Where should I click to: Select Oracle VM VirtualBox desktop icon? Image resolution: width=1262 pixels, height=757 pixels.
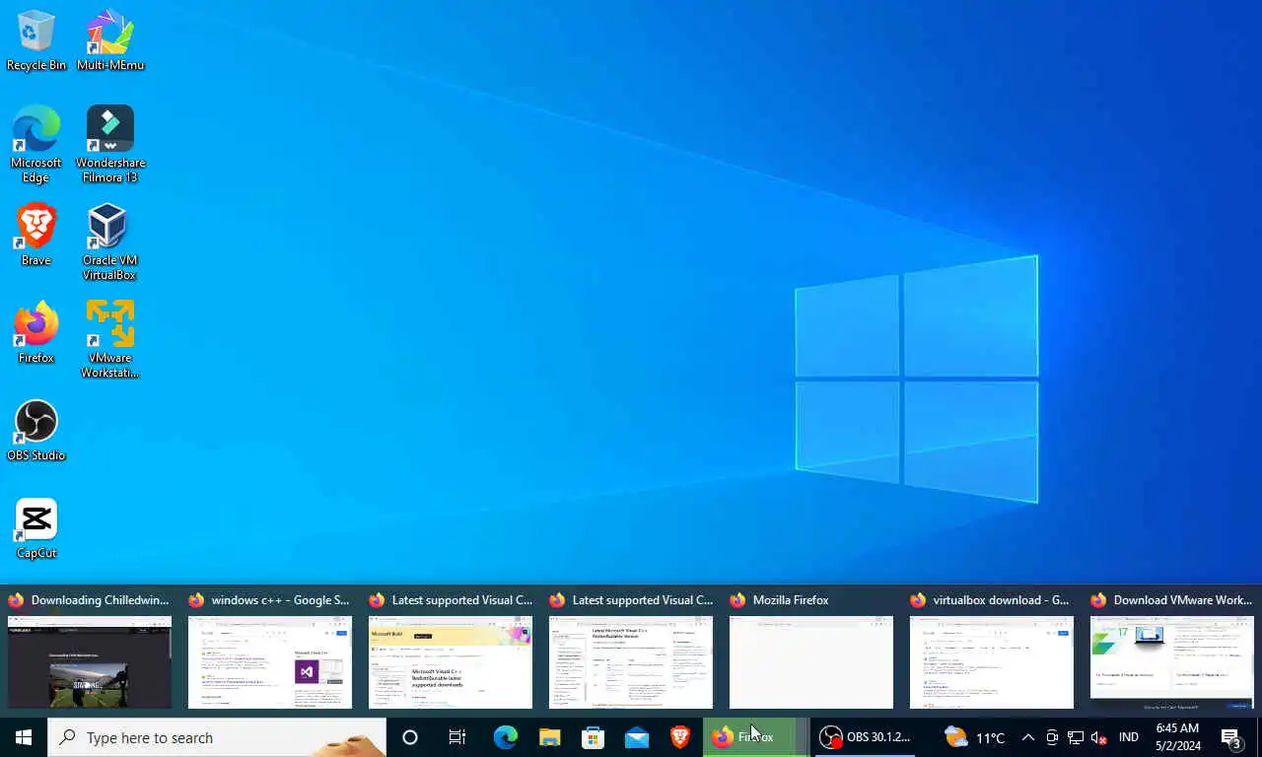pos(109,242)
